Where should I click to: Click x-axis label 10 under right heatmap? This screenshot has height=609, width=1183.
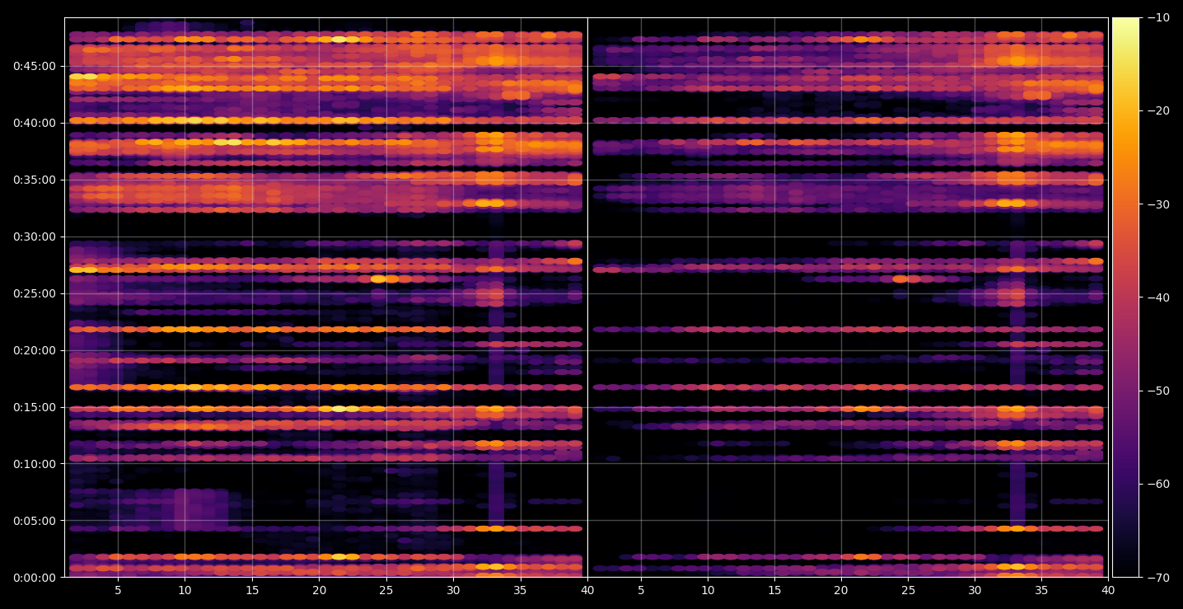coord(707,590)
